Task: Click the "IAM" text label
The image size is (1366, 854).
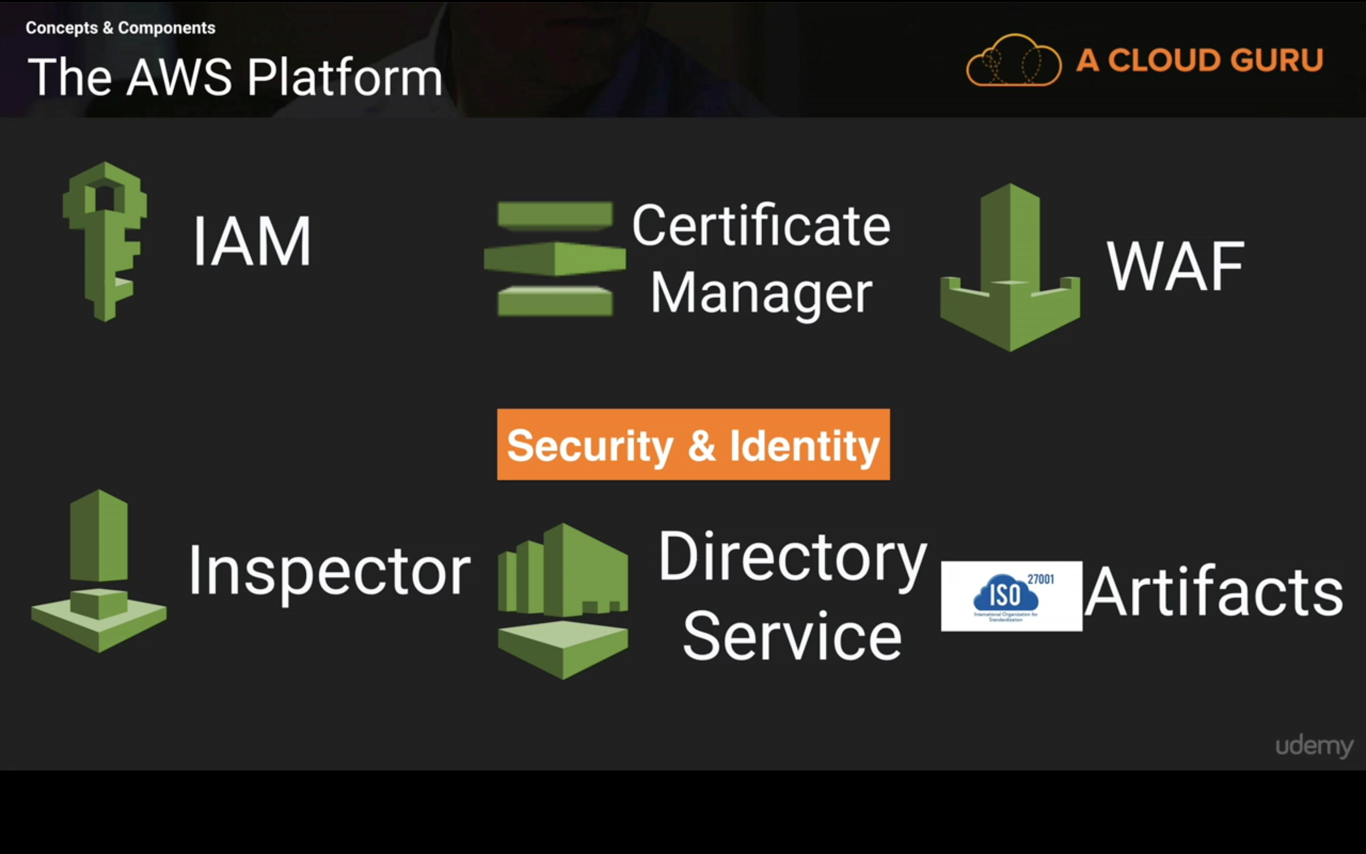Action: (252, 241)
